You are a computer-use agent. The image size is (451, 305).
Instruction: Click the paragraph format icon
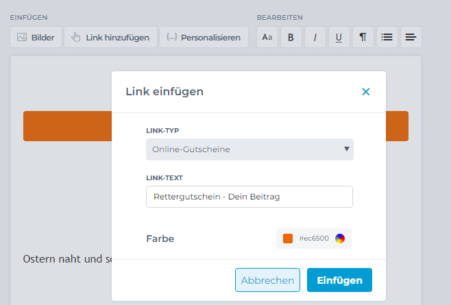(363, 37)
